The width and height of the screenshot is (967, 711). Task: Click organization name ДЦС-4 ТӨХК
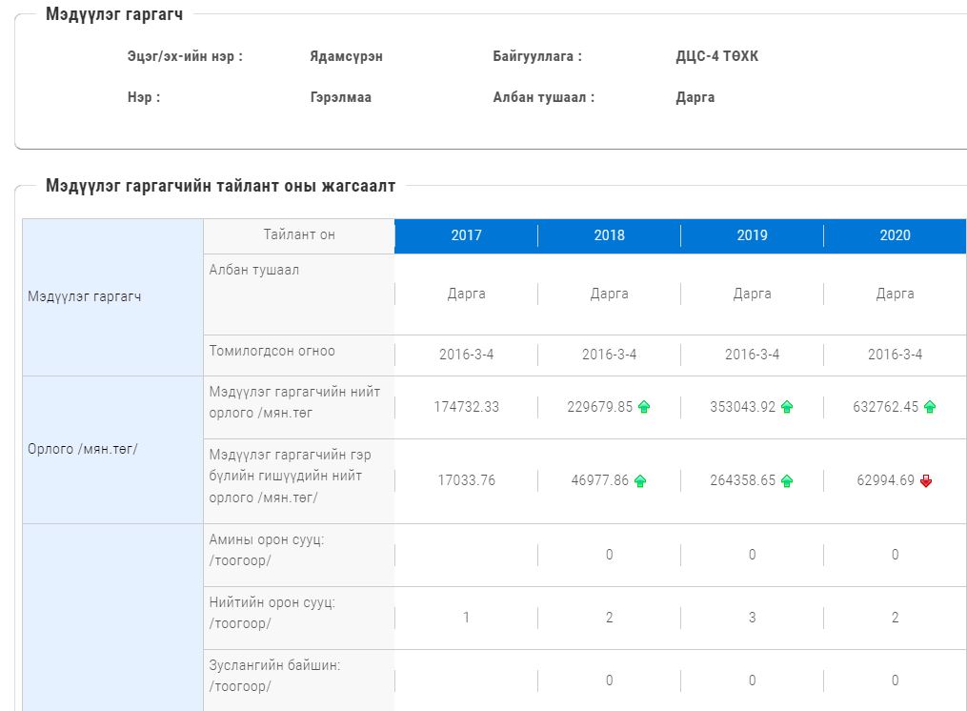pyautogui.click(x=716, y=56)
